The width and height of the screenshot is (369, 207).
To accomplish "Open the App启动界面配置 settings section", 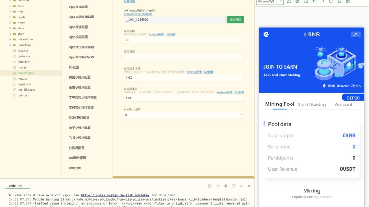I will click(x=82, y=17).
